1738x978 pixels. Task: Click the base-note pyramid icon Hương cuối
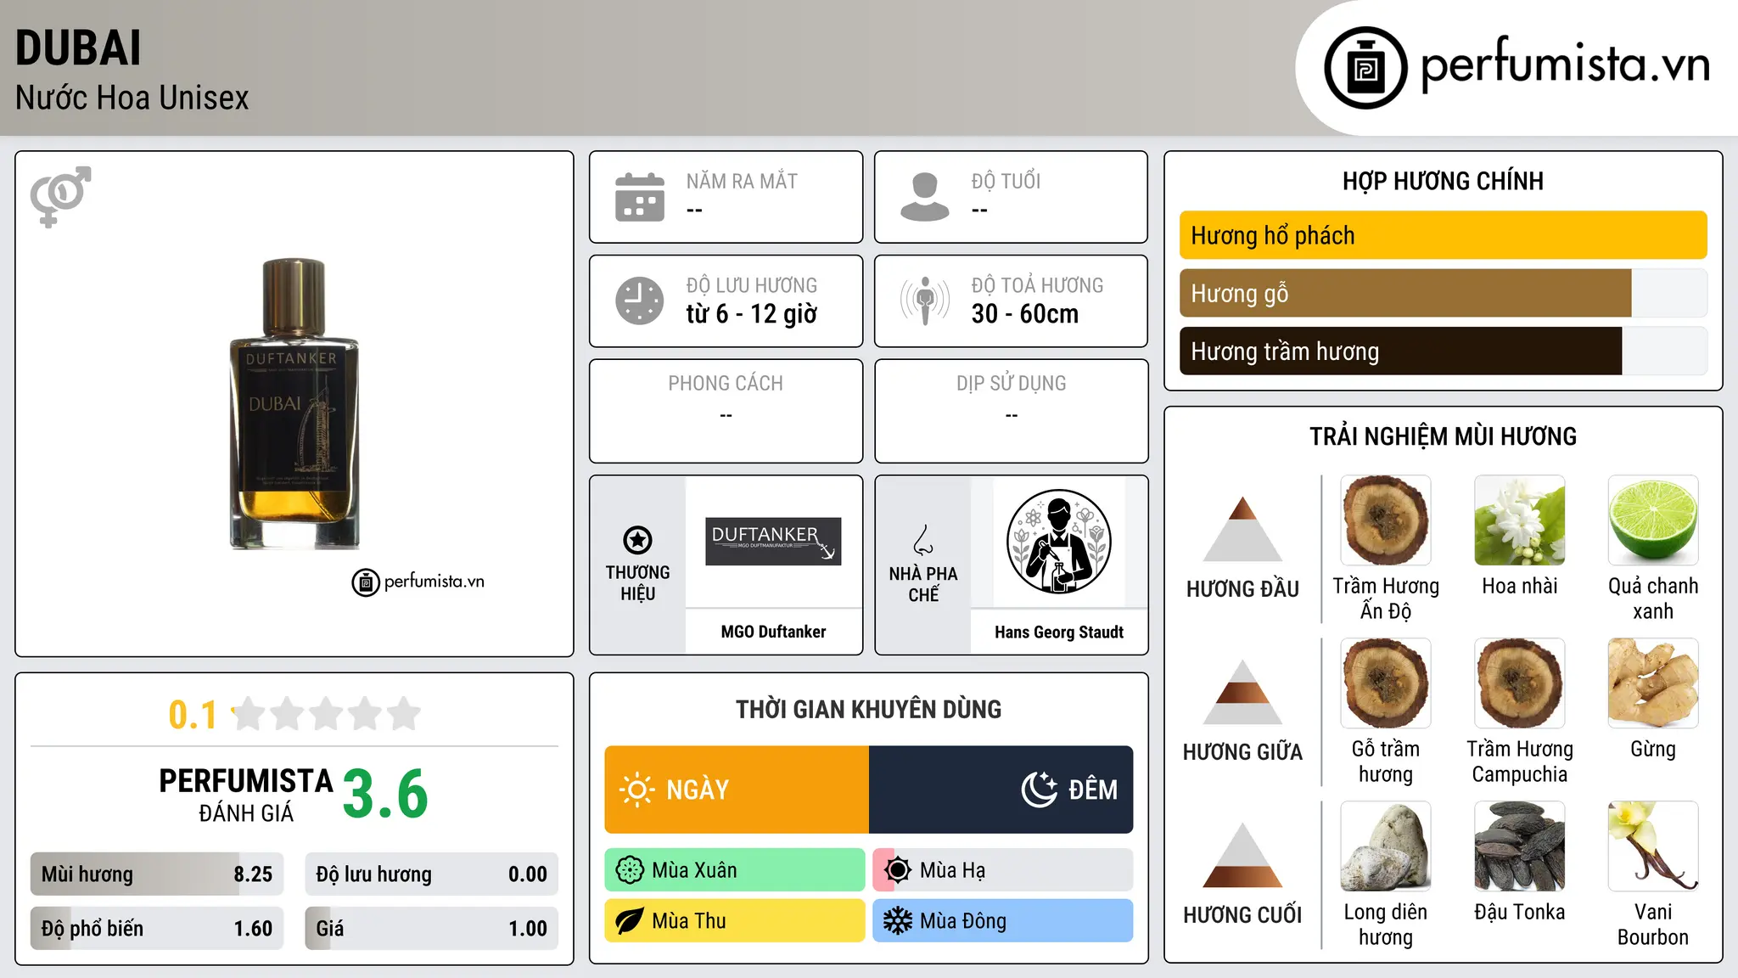click(x=1242, y=854)
